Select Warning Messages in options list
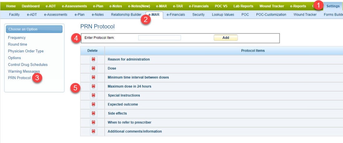This screenshot has width=343, height=143. [x=24, y=71]
